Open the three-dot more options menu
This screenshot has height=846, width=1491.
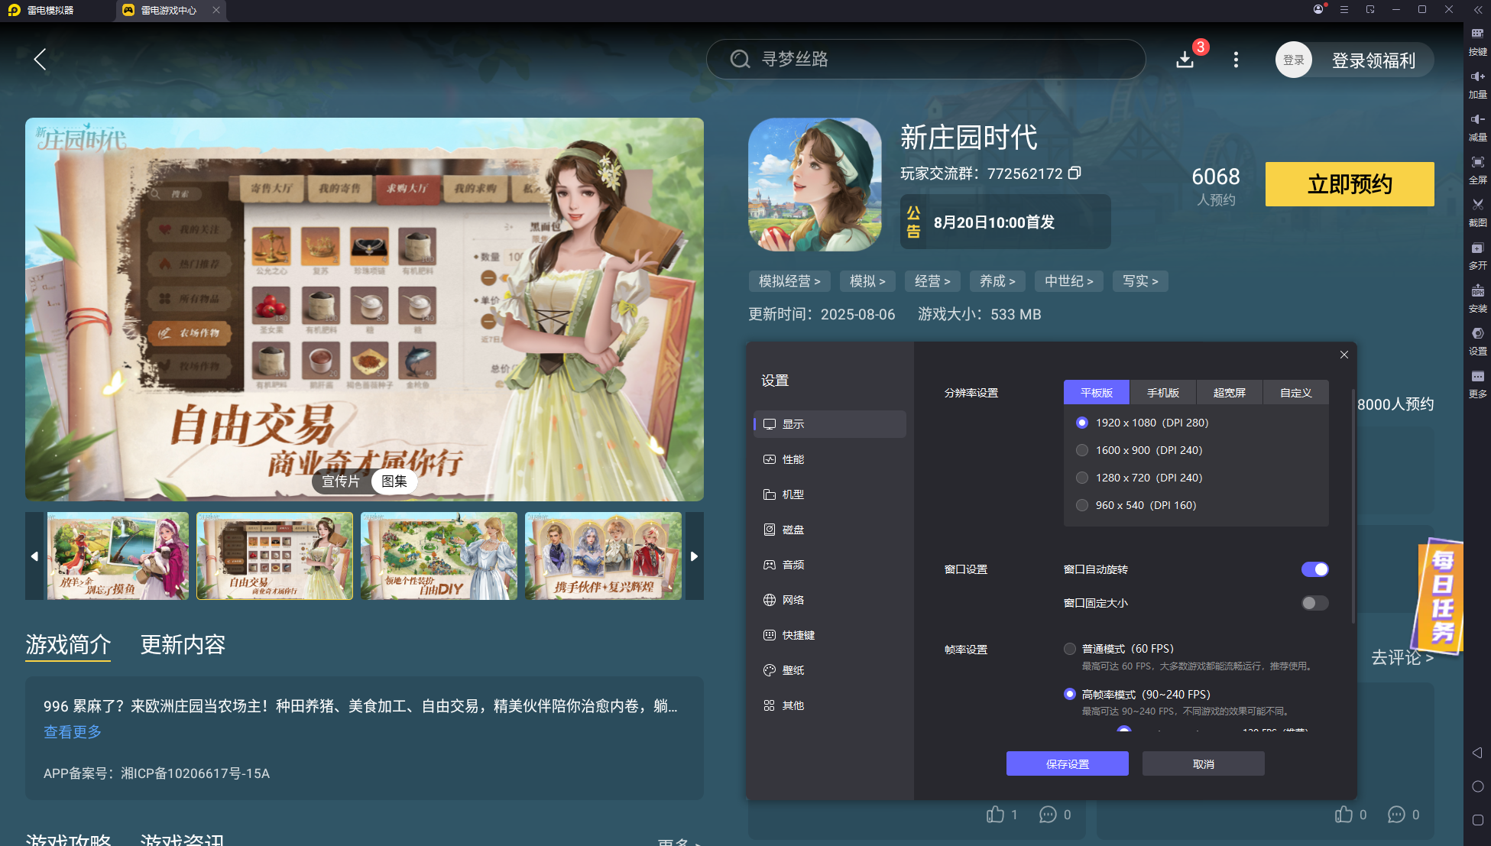(x=1236, y=60)
